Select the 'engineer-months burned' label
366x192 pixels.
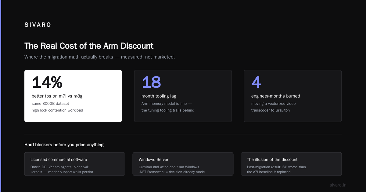[276, 96]
